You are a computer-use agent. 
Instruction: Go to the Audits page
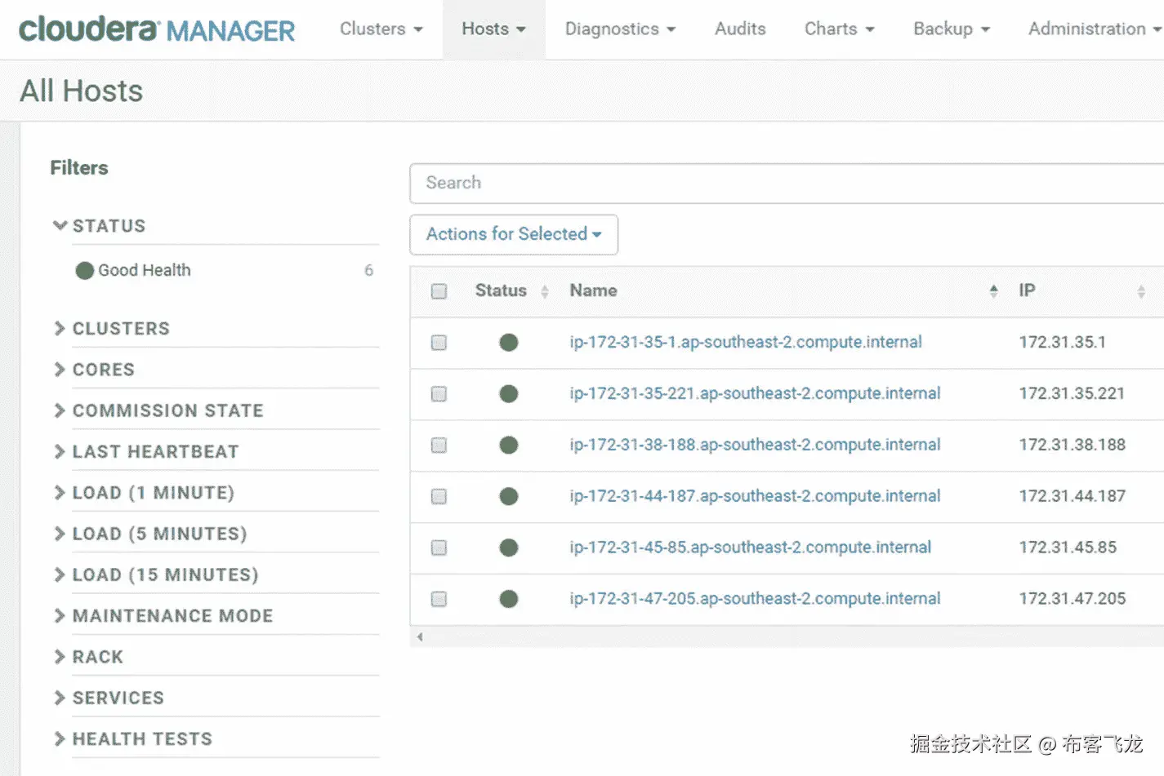pyautogui.click(x=740, y=29)
